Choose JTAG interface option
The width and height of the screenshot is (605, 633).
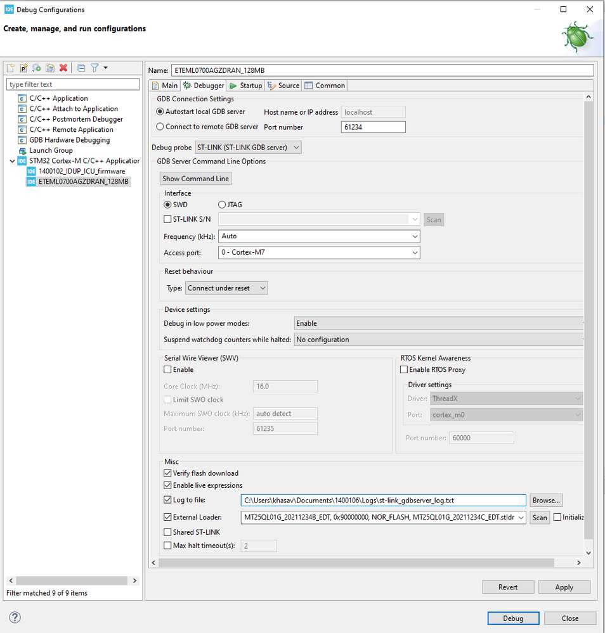point(222,205)
